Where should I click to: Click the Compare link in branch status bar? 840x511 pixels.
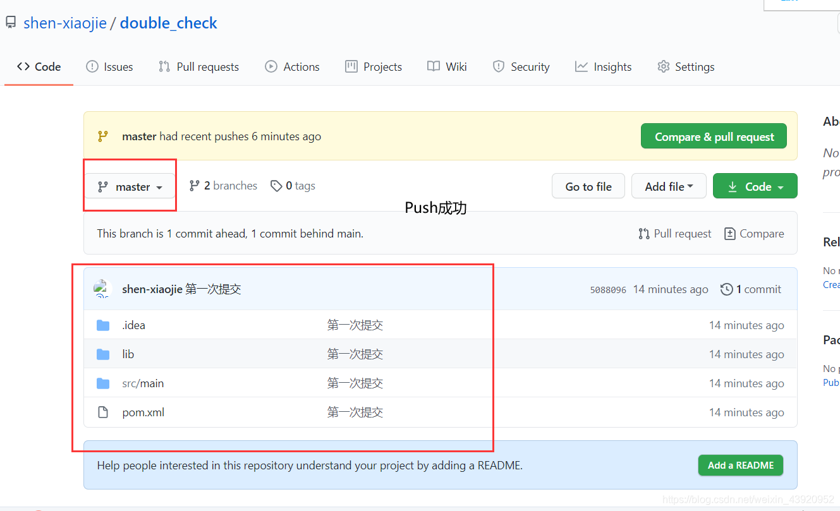click(754, 234)
